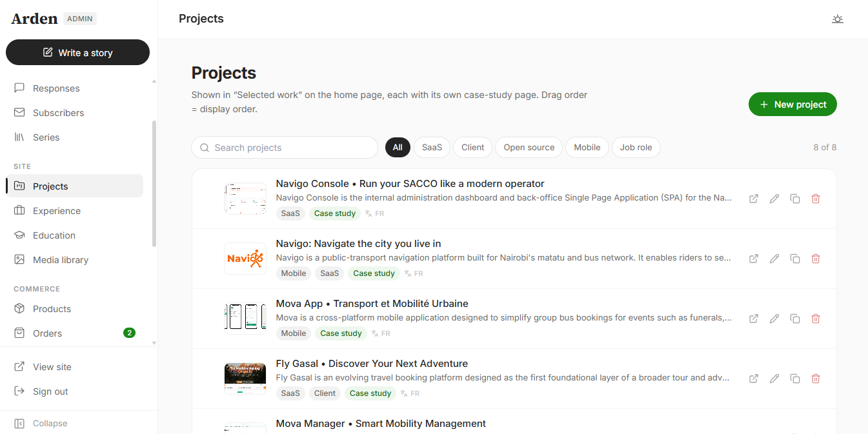The image size is (868, 434).
Task: Click the '8 of 8' count text
Action: [x=825, y=147]
